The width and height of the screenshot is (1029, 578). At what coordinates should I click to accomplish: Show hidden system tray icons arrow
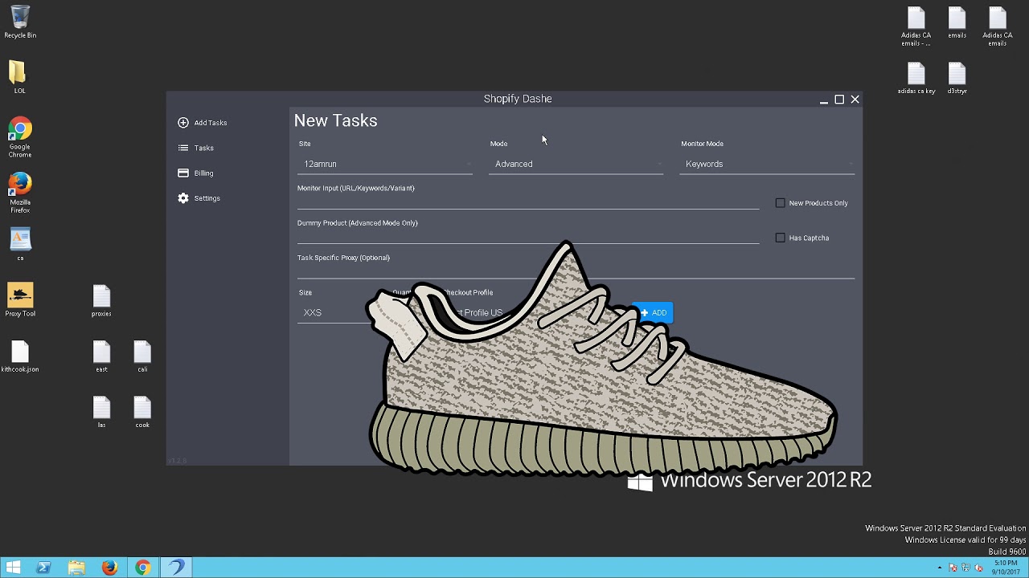click(940, 568)
